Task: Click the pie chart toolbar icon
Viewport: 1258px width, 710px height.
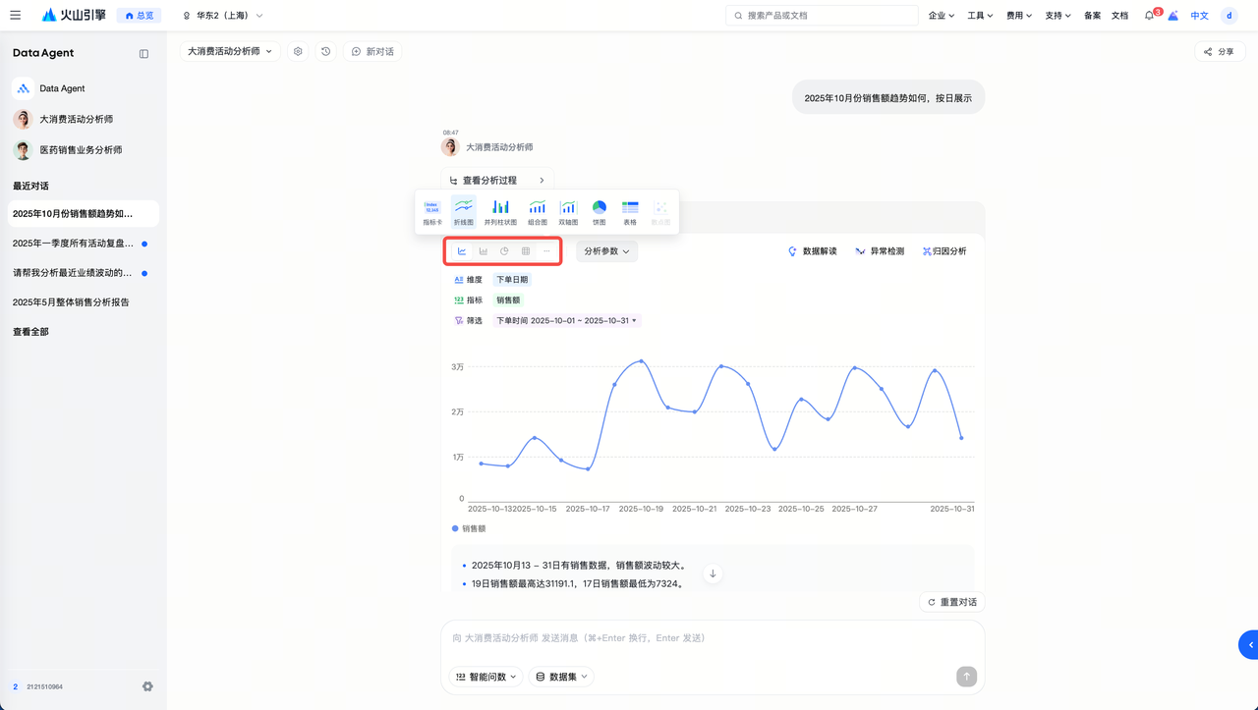Action: coord(504,251)
